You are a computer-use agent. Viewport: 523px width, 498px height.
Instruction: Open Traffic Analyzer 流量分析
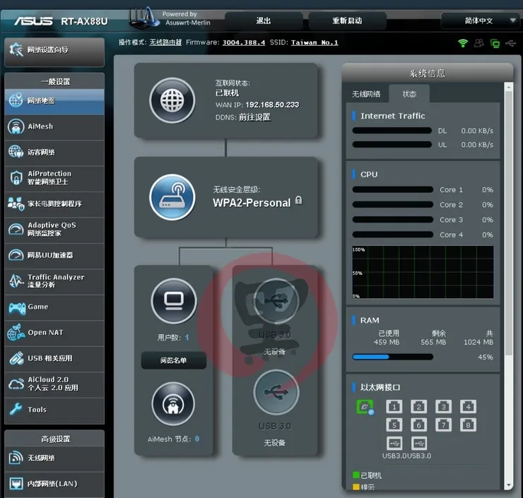point(54,281)
